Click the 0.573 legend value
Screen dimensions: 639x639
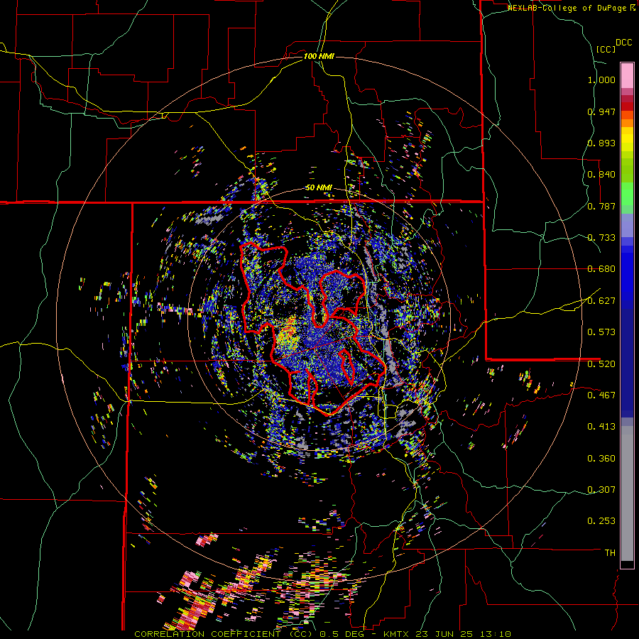tap(601, 332)
